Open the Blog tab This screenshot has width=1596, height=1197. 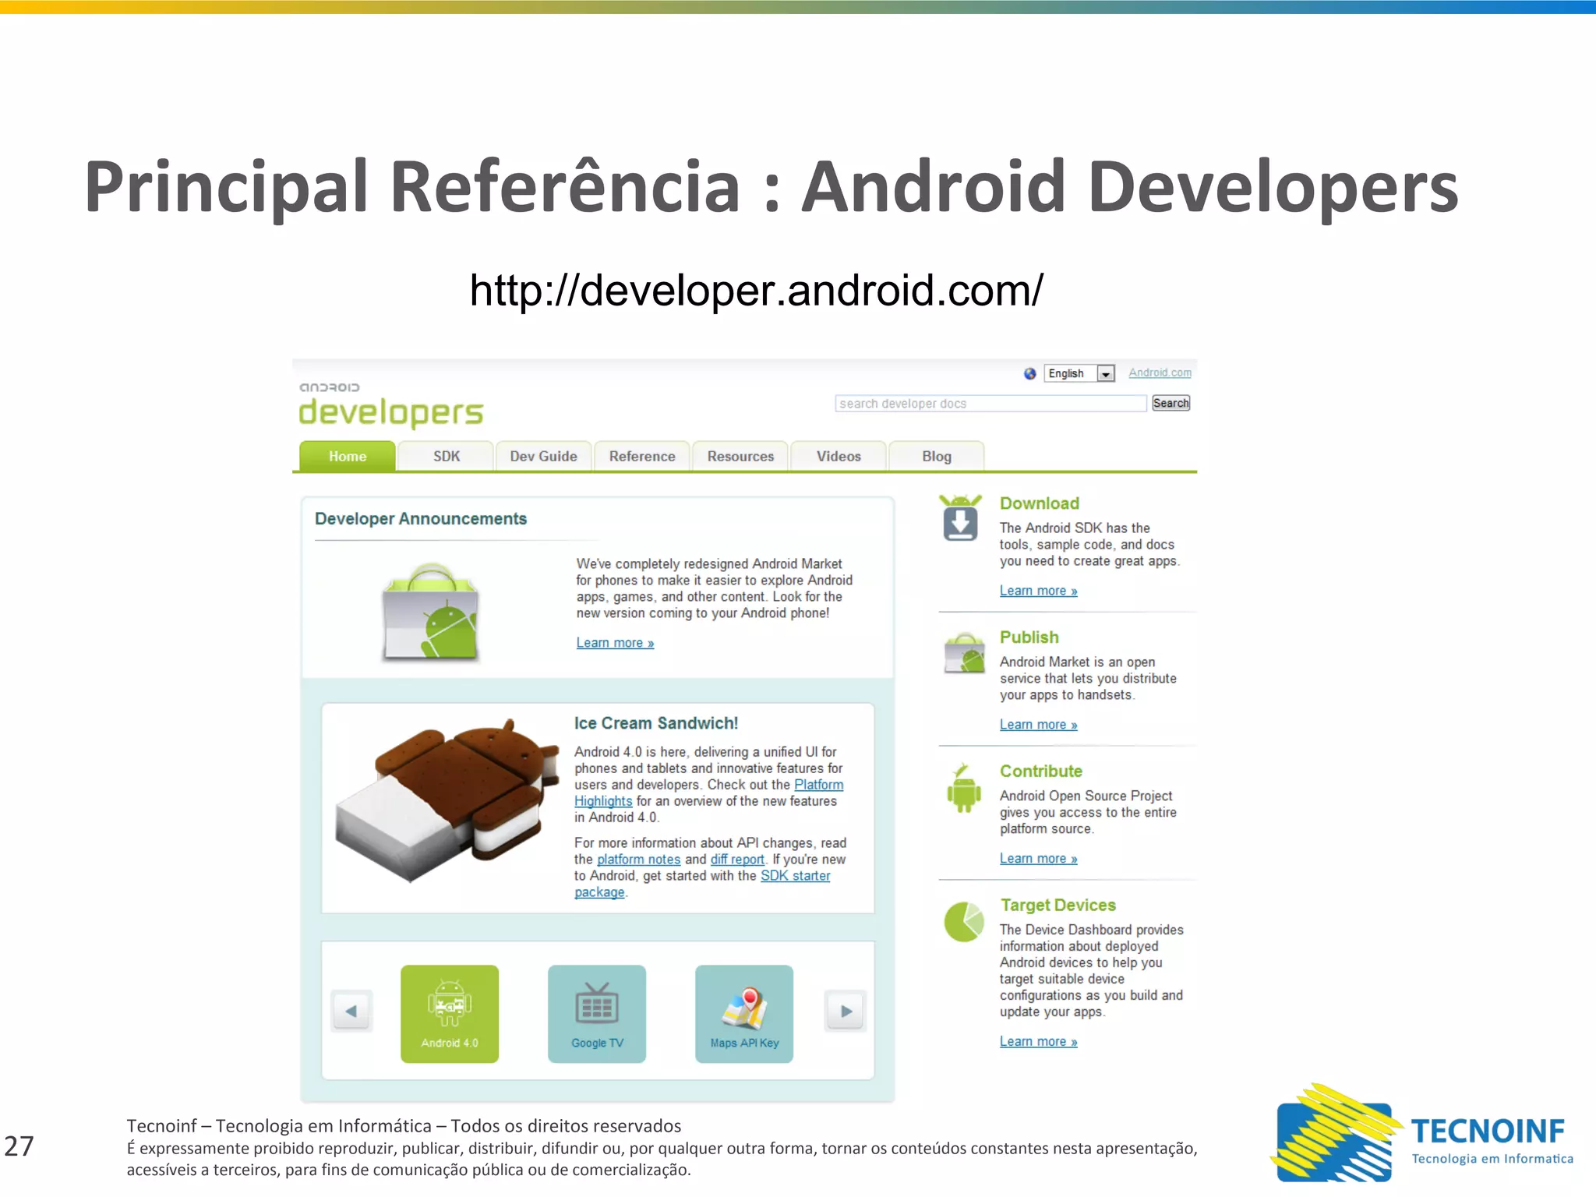tap(937, 456)
